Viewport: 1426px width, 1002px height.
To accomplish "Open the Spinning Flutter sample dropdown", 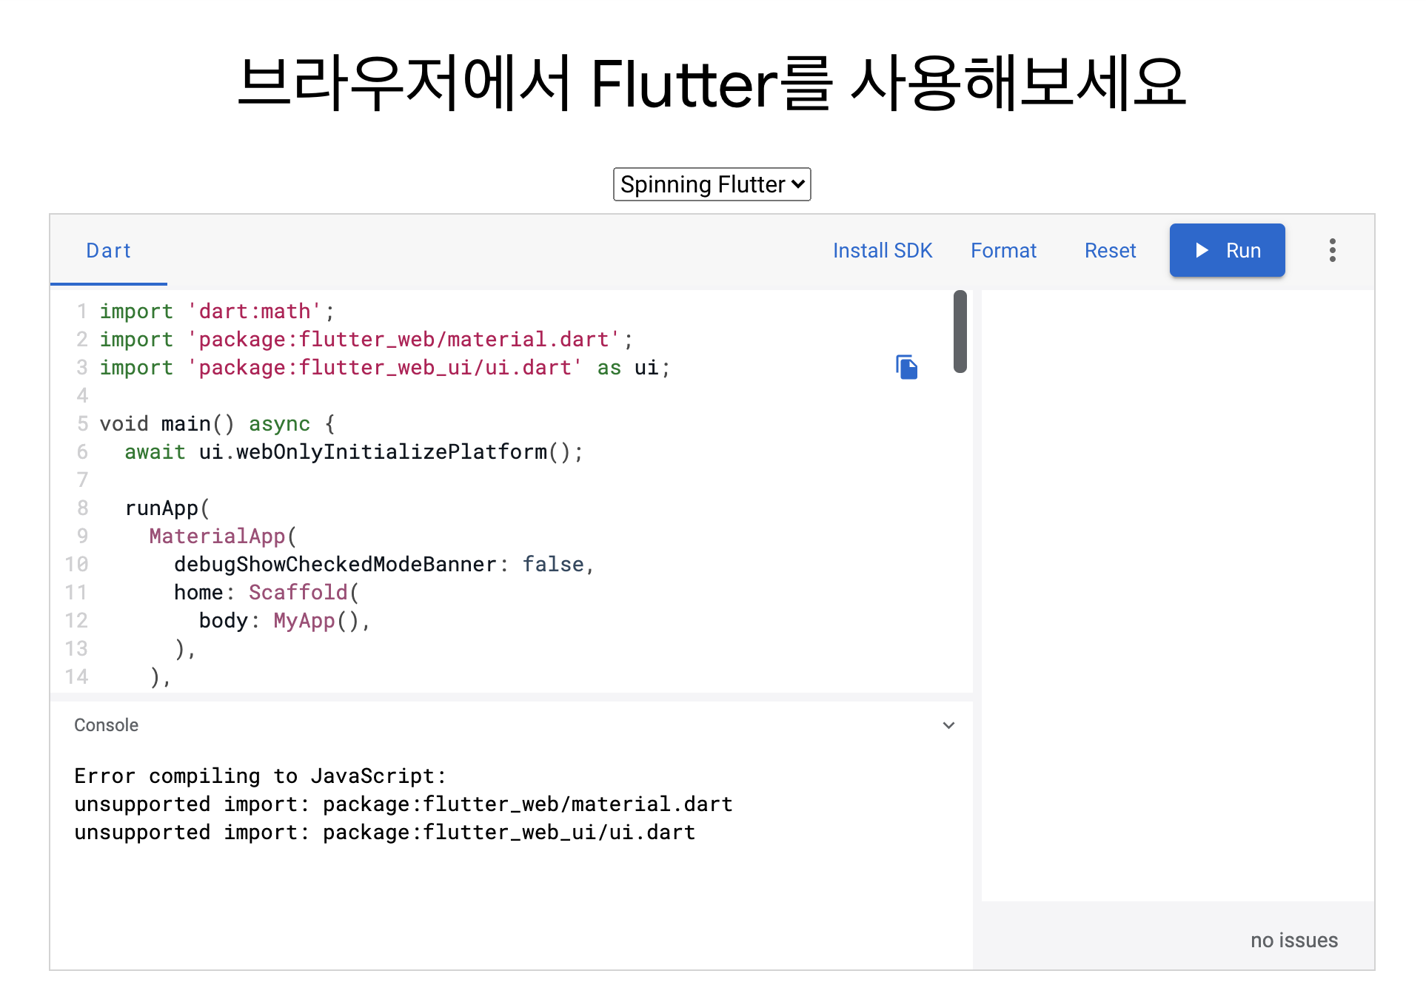I will point(712,184).
